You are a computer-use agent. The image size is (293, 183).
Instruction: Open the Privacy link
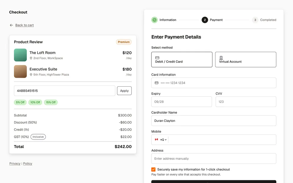pyautogui.click(x=15, y=163)
